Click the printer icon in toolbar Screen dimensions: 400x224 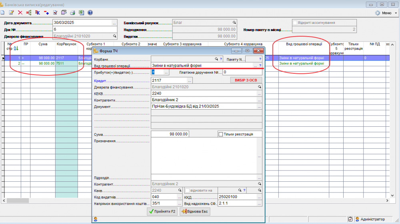click(72, 13)
